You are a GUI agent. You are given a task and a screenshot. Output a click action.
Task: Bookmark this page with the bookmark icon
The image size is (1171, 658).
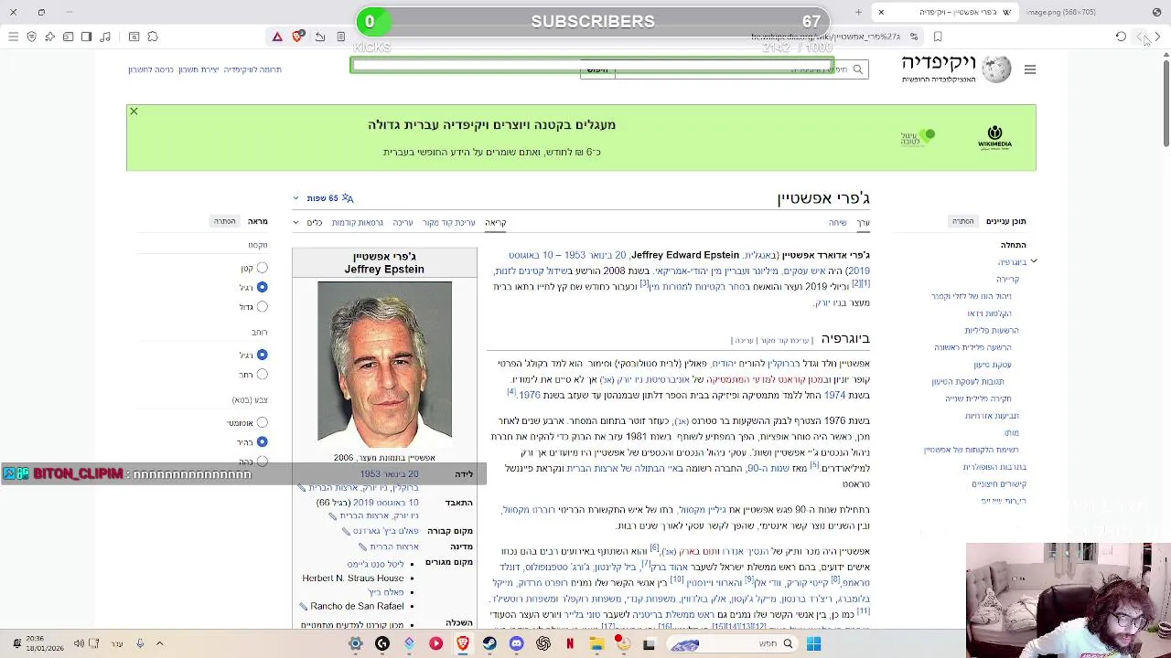pyautogui.click(x=938, y=37)
